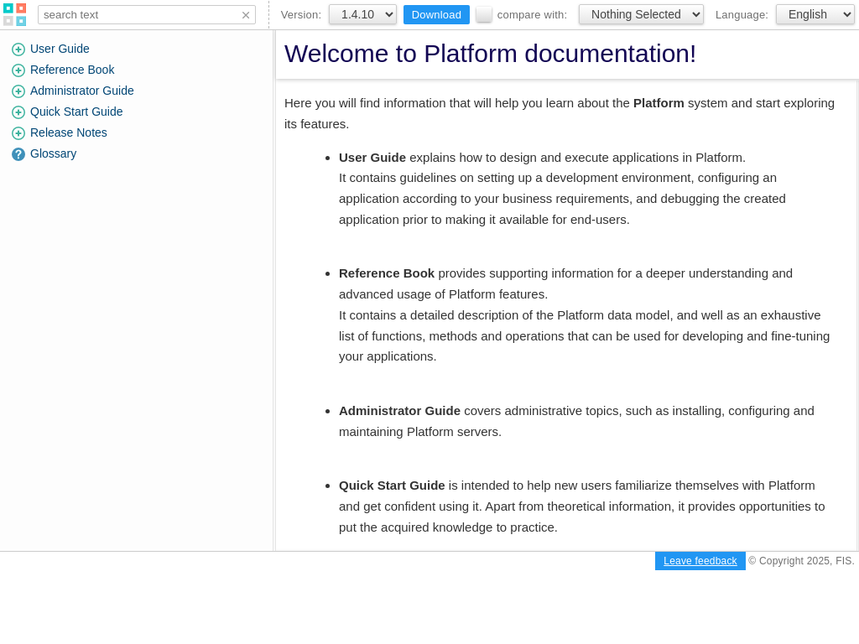Image resolution: width=859 pixels, height=644 pixels.
Task: Open the Release Notes link
Action: (x=69, y=132)
